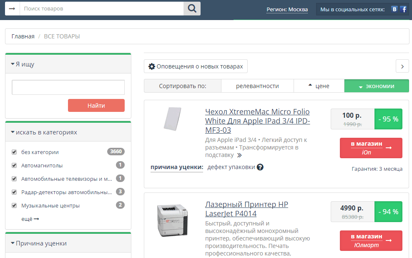412x258 pixels.
Task: Uncheck Музыкальные центры category
Action: tap(14, 206)
